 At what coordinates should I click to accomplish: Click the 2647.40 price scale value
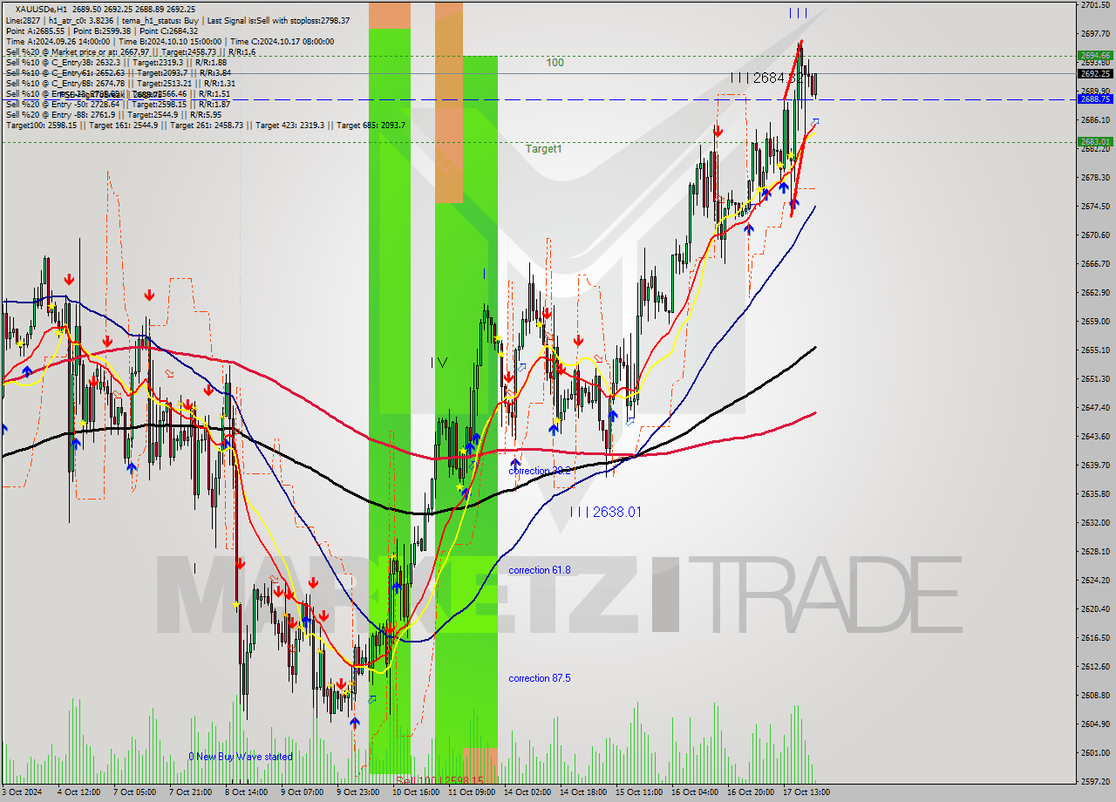click(x=1094, y=407)
